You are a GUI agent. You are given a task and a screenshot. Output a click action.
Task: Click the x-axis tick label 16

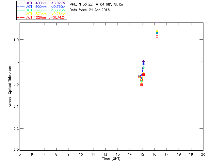tap(154, 154)
